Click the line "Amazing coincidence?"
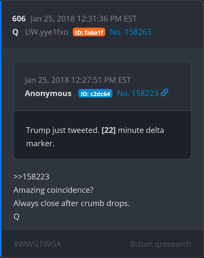 [x=53, y=190]
